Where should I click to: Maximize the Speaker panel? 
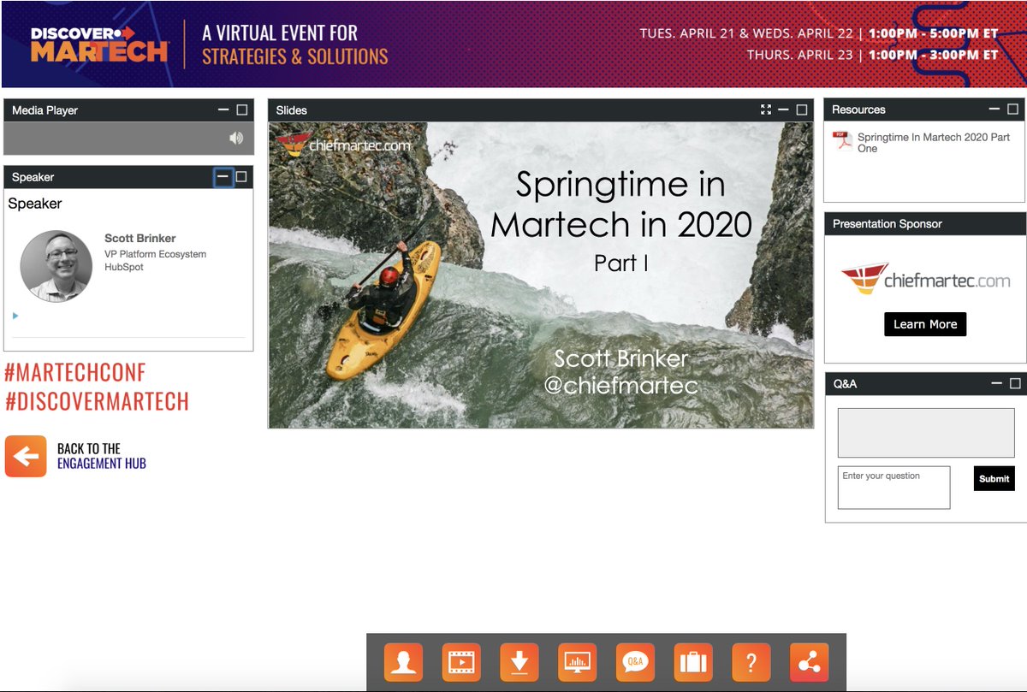(x=241, y=177)
